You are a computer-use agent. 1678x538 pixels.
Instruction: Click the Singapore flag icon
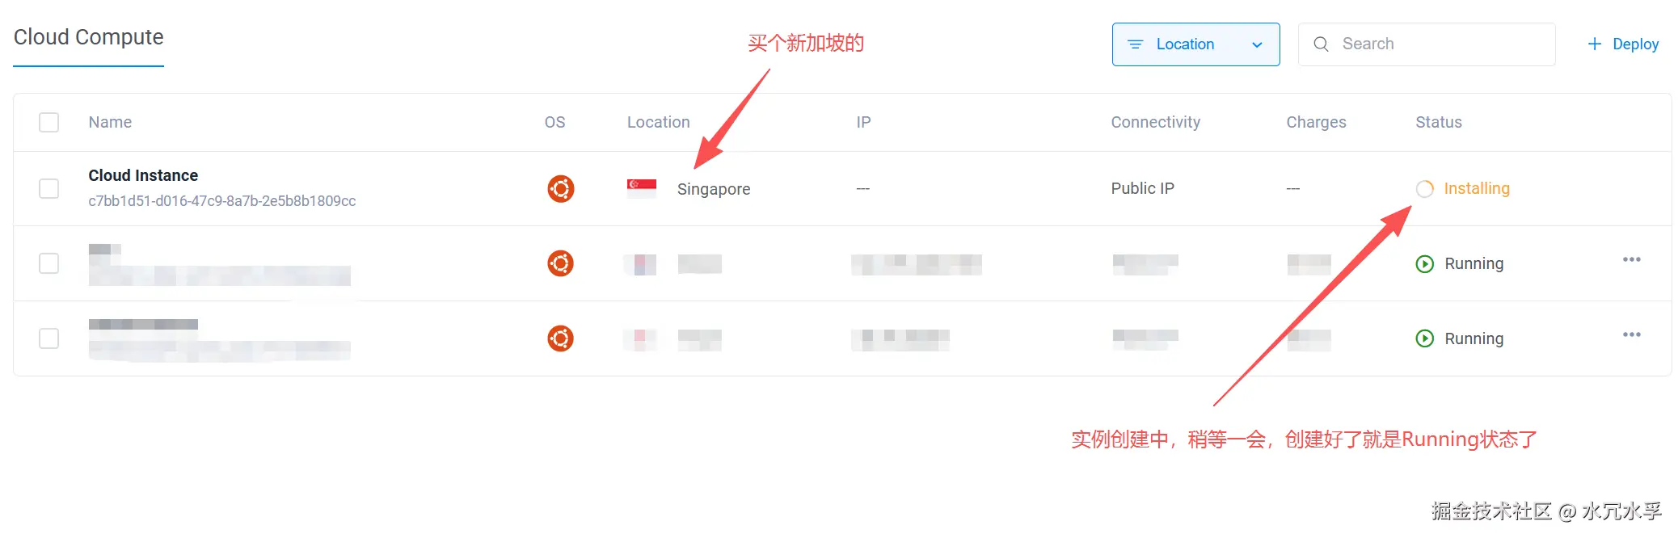tap(642, 188)
